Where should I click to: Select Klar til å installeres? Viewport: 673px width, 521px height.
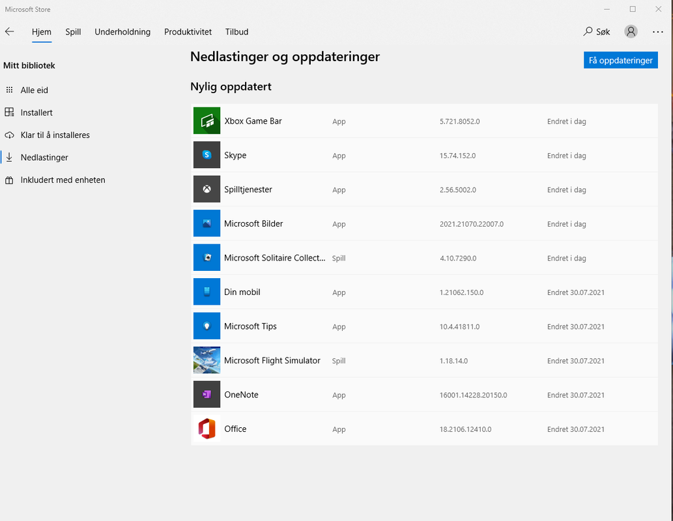(55, 135)
